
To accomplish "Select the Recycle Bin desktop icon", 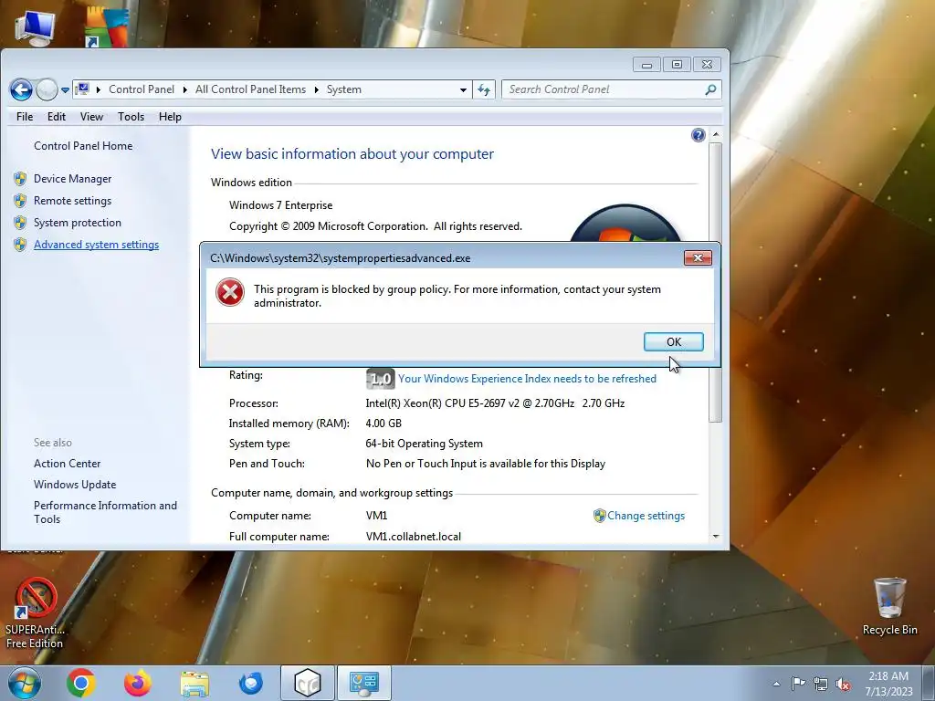I will click(890, 606).
